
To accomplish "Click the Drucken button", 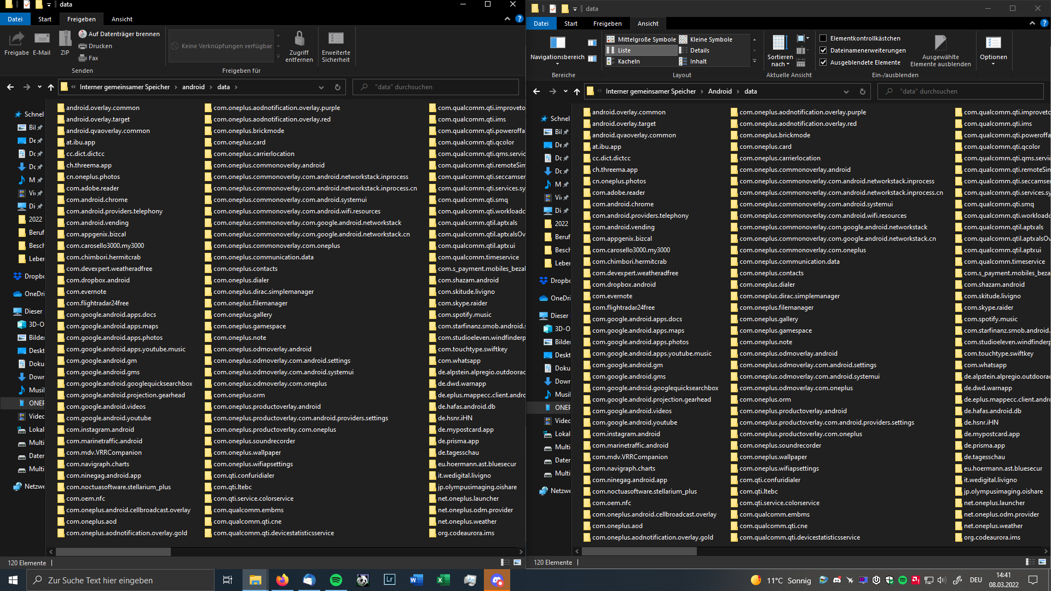I will [x=95, y=46].
